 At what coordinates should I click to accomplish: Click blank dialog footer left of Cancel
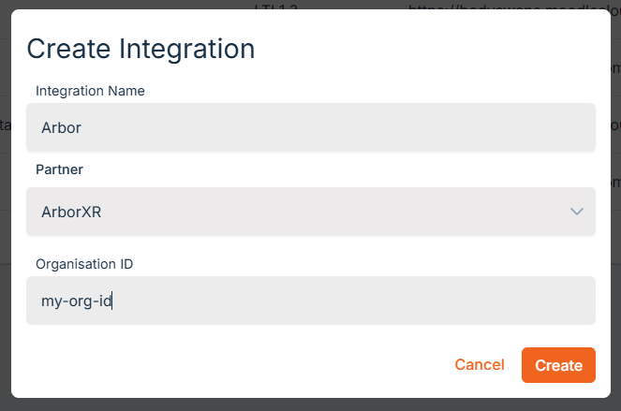pos(234,365)
